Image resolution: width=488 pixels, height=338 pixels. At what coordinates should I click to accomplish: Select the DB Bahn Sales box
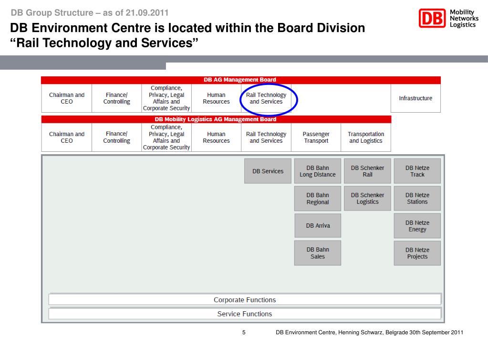pyautogui.click(x=317, y=253)
